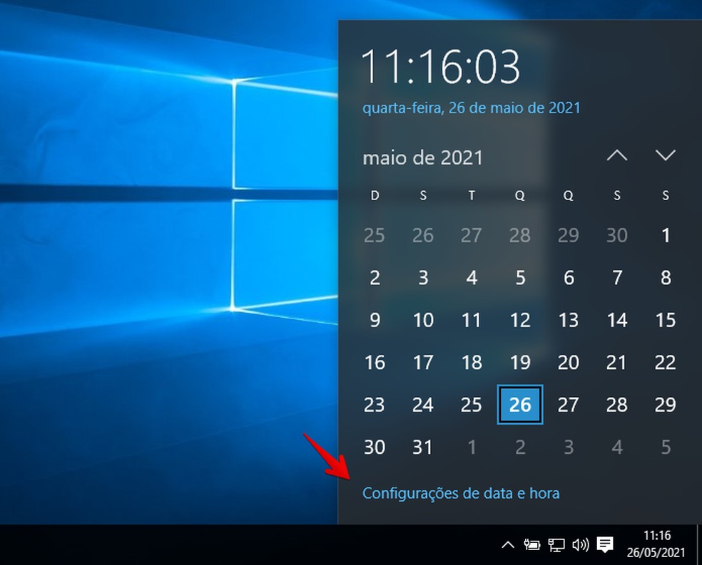This screenshot has width=702, height=565.
Task: Open the network tray icon
Action: pyautogui.click(x=556, y=545)
